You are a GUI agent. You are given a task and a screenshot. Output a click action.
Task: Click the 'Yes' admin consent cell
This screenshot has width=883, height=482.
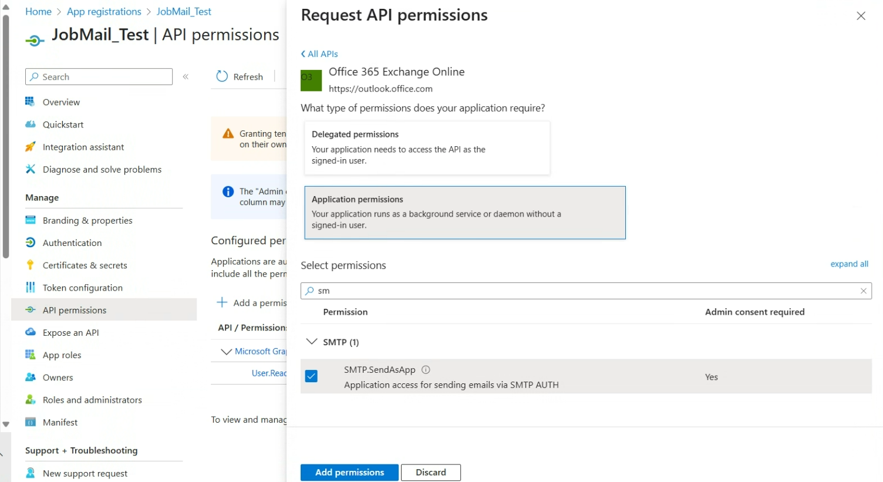tap(712, 377)
